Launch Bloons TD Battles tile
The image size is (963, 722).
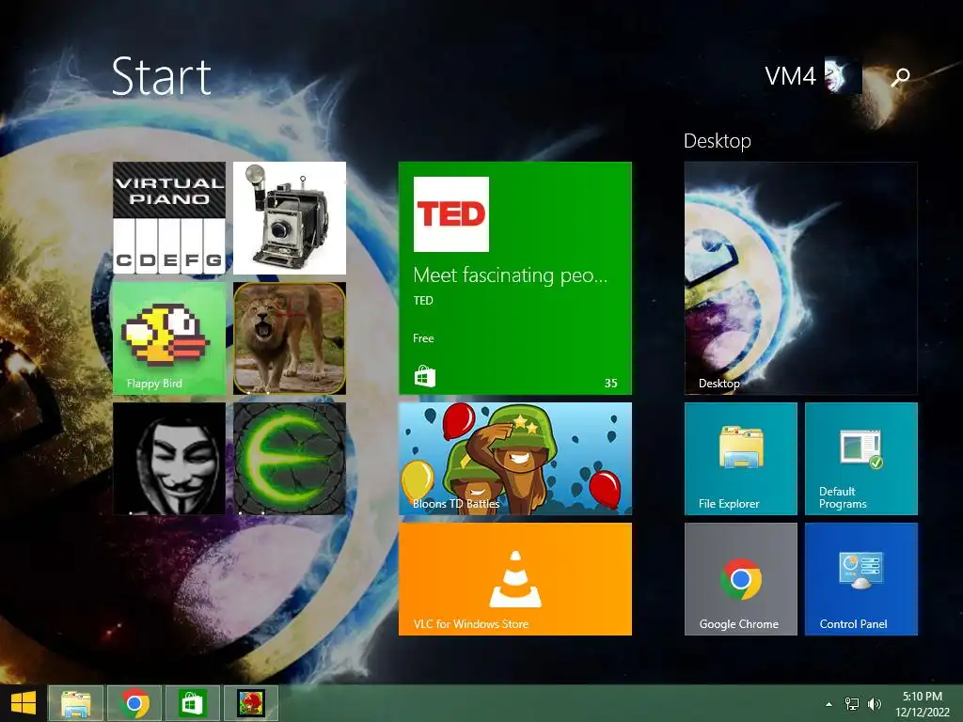point(514,459)
